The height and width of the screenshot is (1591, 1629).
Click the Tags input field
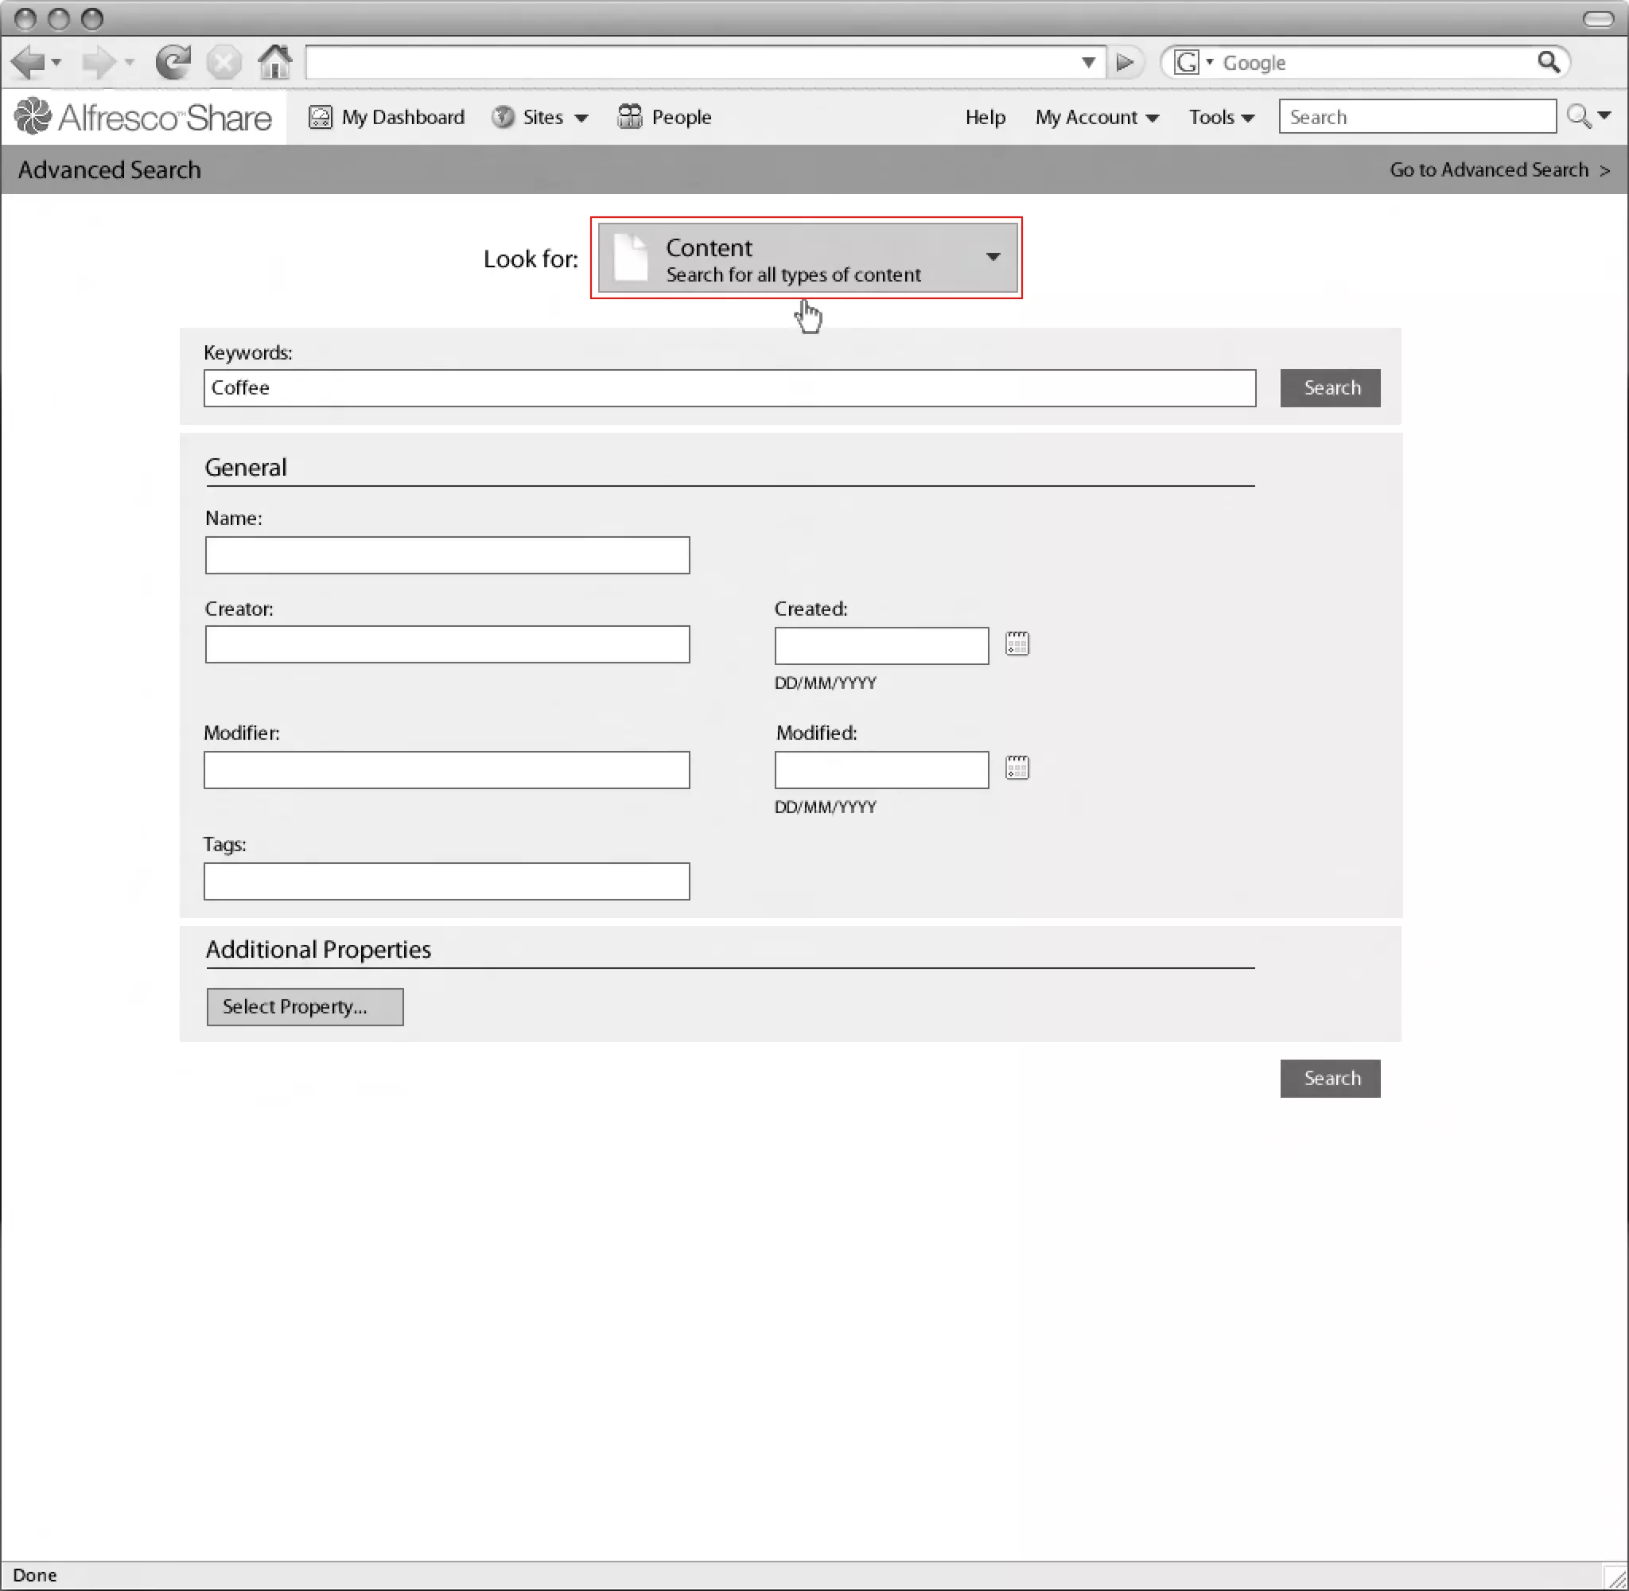tap(447, 881)
